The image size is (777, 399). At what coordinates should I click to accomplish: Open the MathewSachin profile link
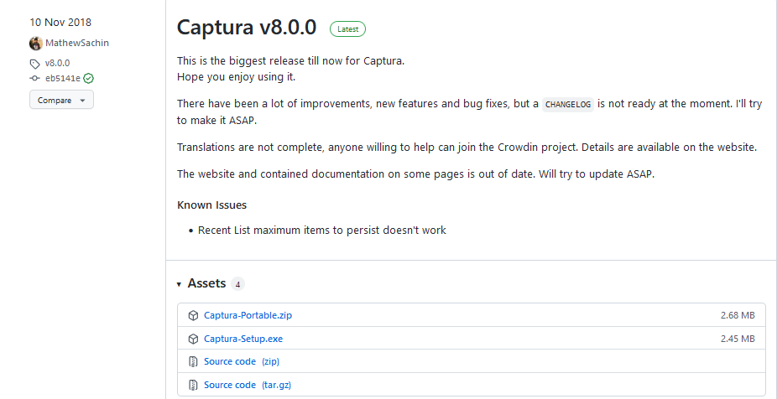click(76, 43)
